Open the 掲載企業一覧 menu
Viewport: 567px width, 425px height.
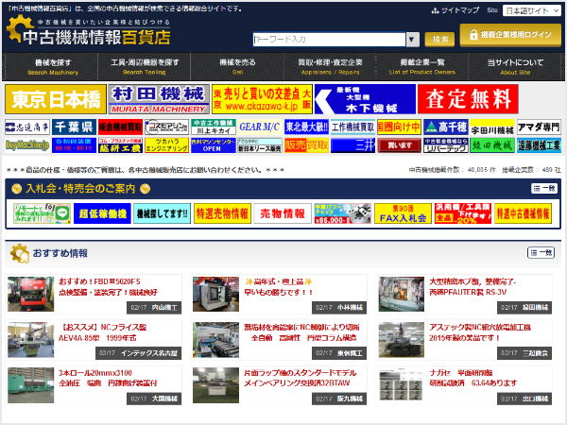(422, 67)
